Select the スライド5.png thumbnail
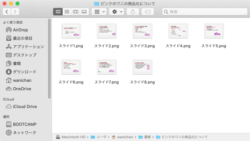The height and width of the screenshot is (141, 250). coord(214,31)
